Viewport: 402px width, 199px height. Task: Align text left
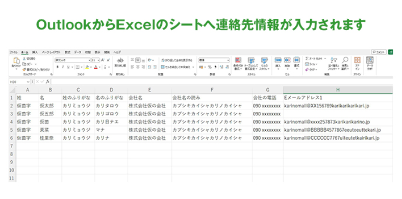pyautogui.click(x=132, y=67)
